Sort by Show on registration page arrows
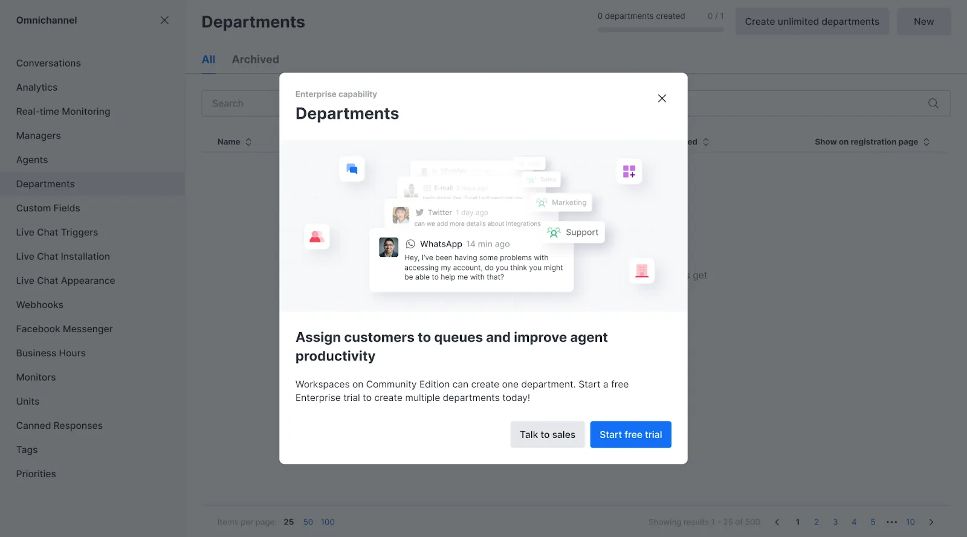Image resolution: width=967 pixels, height=537 pixels. (x=927, y=142)
